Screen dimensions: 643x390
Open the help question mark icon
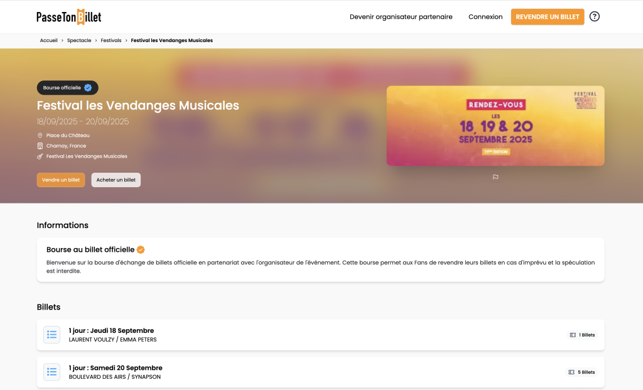(x=594, y=16)
